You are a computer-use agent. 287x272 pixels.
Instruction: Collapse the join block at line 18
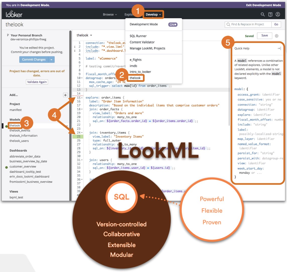(x=82, y=109)
